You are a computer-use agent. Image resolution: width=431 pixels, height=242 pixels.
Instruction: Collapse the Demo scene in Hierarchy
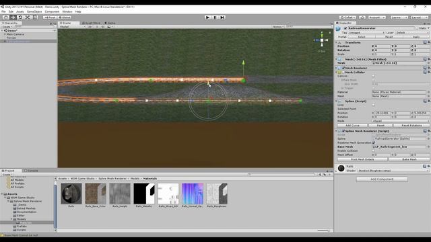point(2,31)
